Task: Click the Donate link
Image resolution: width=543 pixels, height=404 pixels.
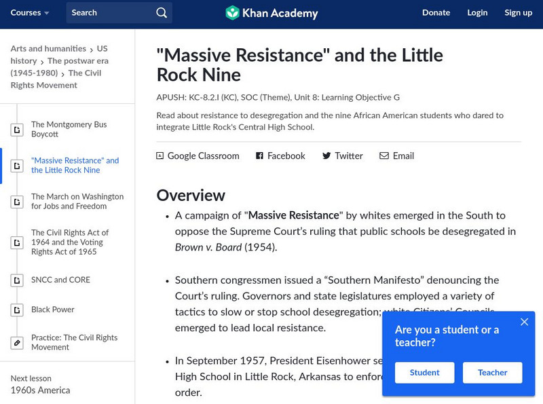Action: (436, 13)
